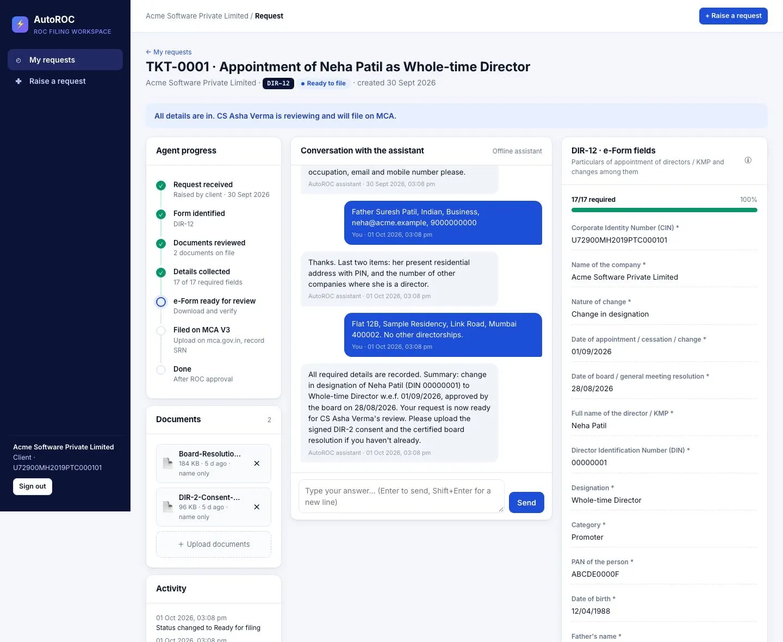Click the Request breadcrumb text
This screenshot has width=783, height=642.
point(269,16)
